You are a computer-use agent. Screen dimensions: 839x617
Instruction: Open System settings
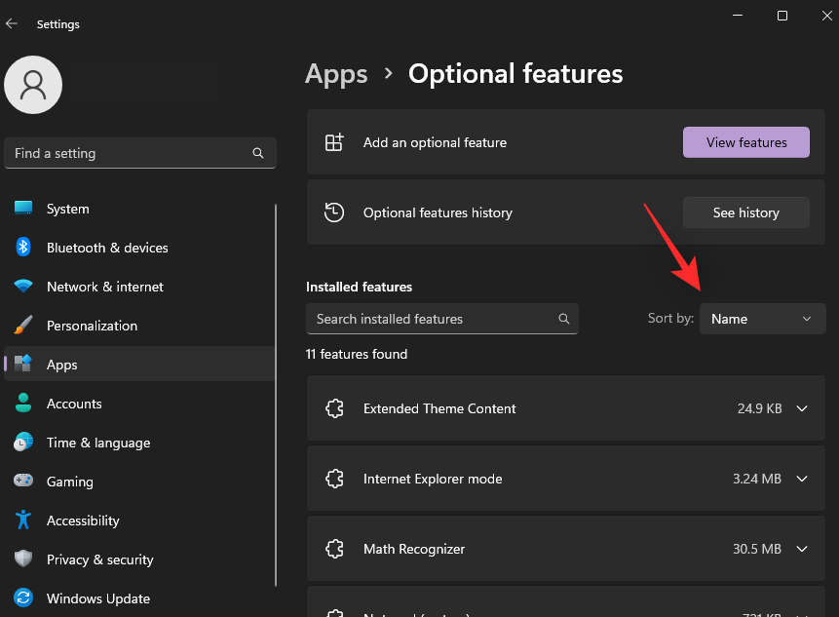(139, 209)
